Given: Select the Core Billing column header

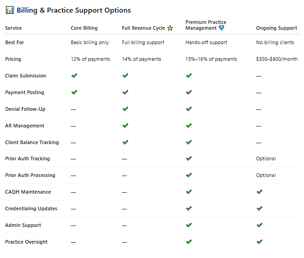Looking at the screenshot, I should [84, 28].
